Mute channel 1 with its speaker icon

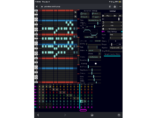(35, 87)
